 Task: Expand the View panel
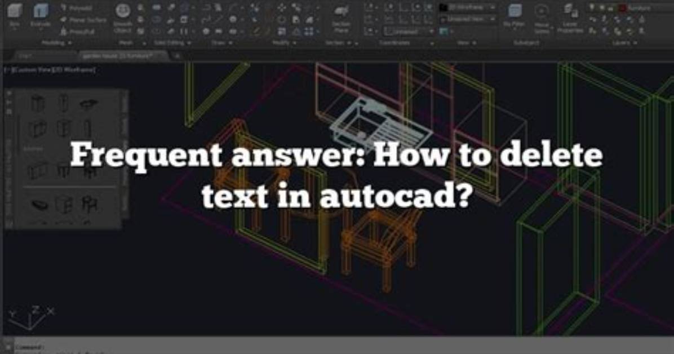(467, 43)
